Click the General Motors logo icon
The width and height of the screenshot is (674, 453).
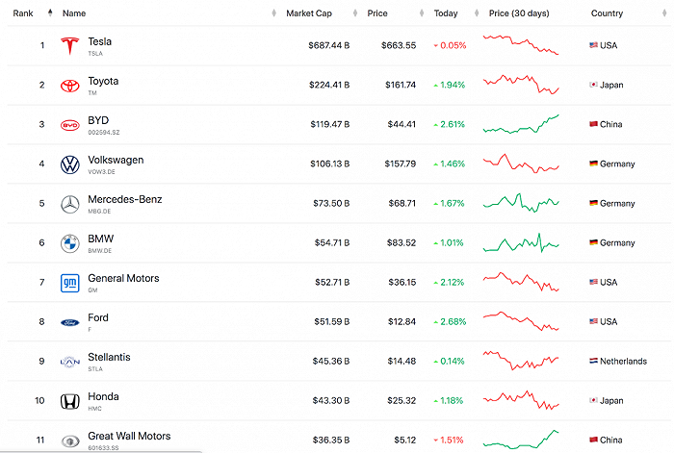point(68,283)
